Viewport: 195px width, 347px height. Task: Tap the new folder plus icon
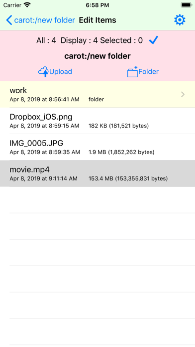pos(132,71)
